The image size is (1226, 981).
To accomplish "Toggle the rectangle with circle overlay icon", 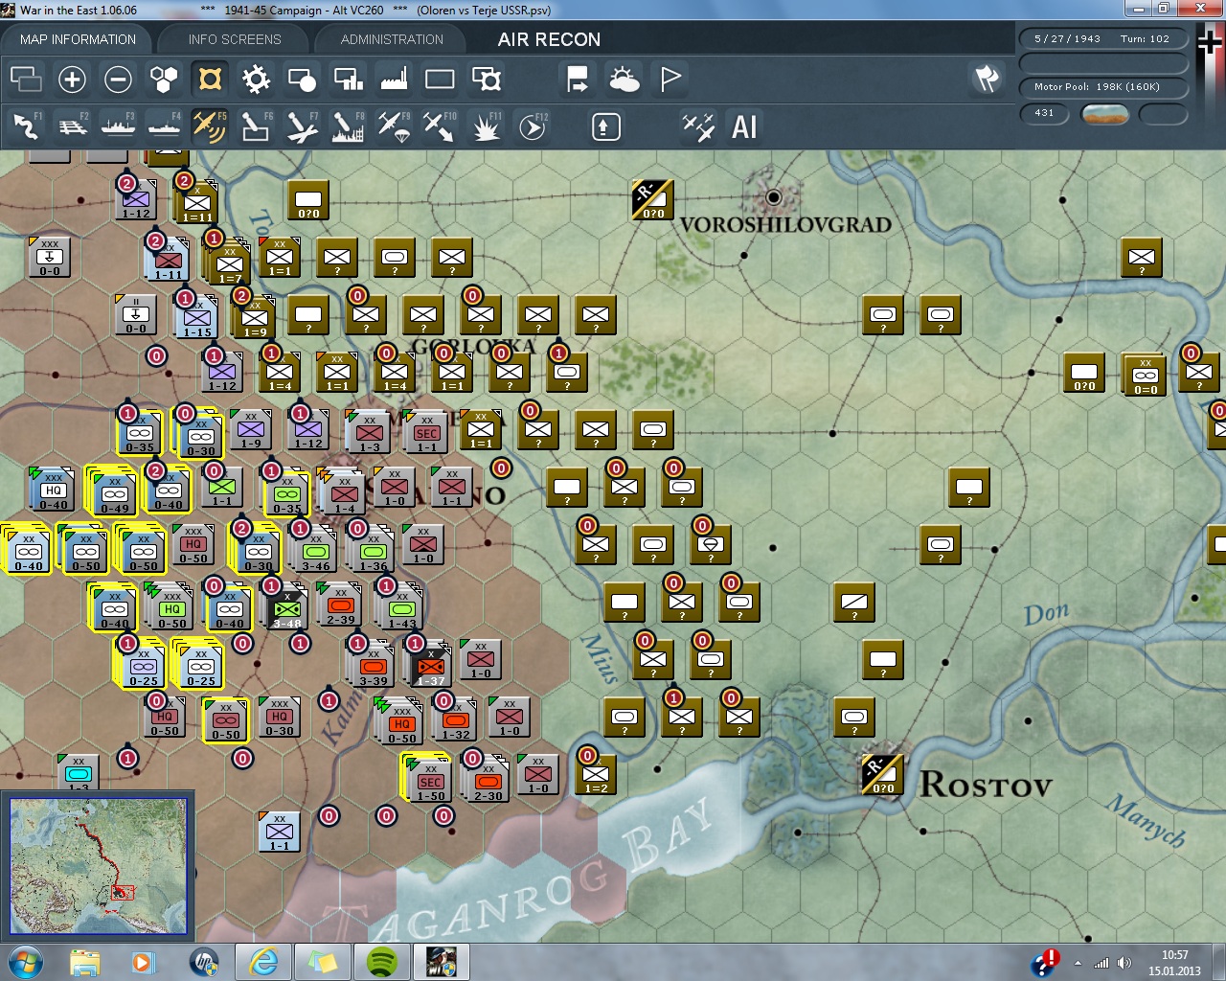I will pyautogui.click(x=302, y=79).
